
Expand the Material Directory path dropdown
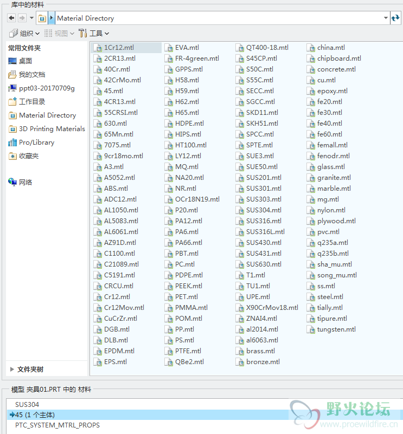386,18
